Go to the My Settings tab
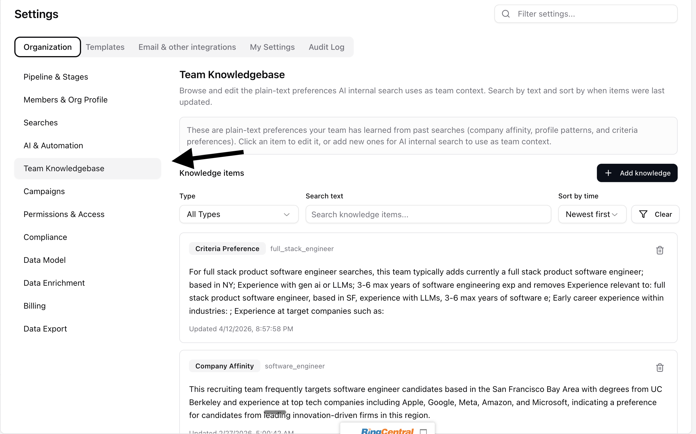Image resolution: width=696 pixels, height=434 pixels. coord(272,47)
